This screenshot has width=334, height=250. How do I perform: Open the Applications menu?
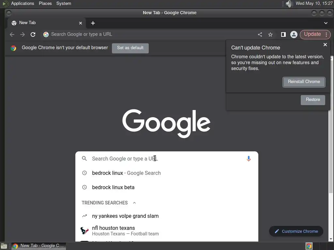[23, 3]
